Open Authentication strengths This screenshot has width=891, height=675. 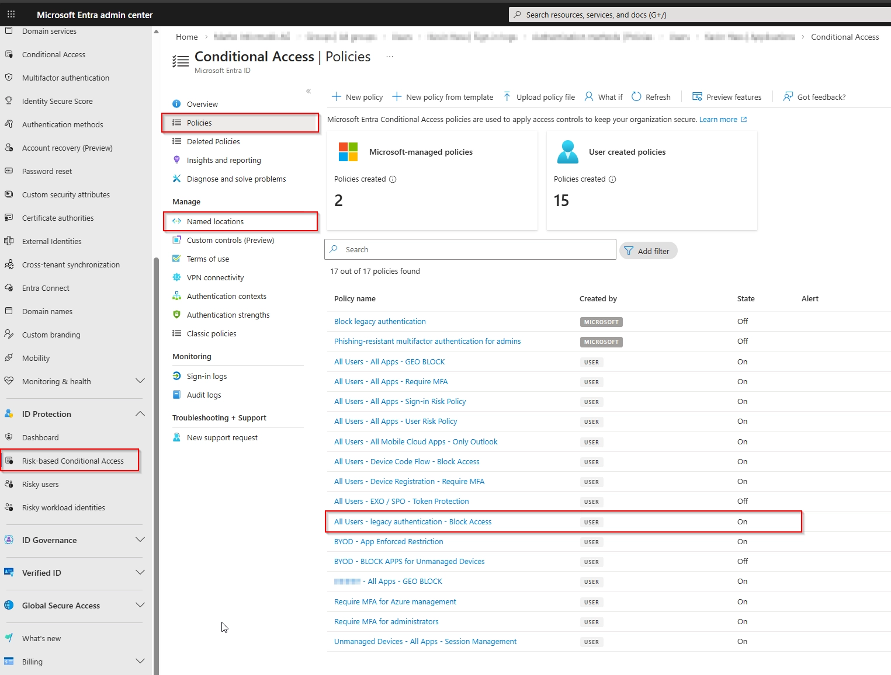(x=228, y=315)
